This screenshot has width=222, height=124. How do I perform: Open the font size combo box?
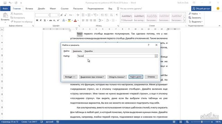pyautogui.click(x=55, y=15)
